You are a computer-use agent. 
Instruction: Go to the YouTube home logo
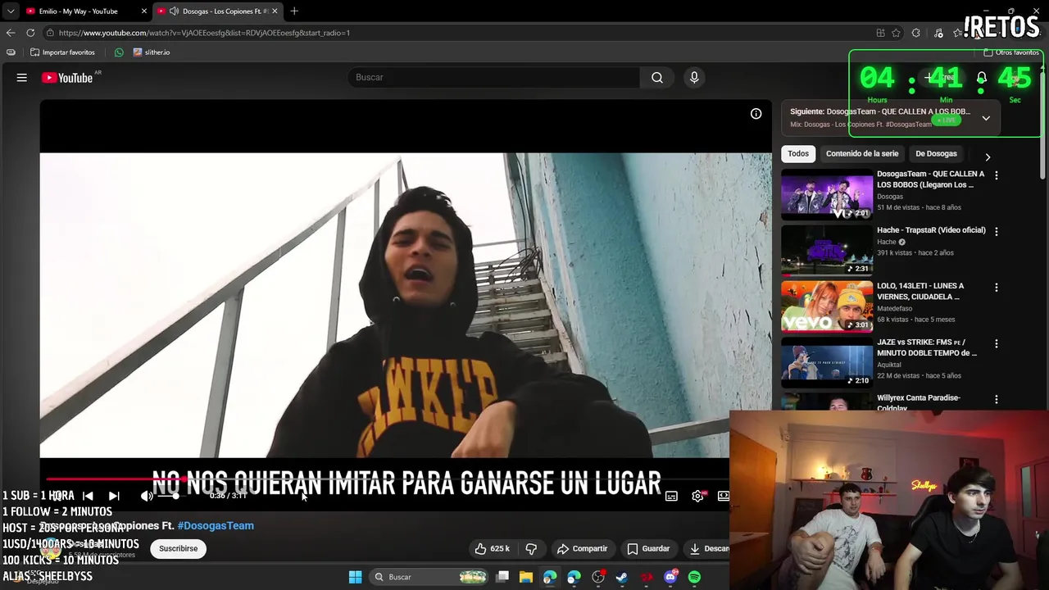(67, 78)
